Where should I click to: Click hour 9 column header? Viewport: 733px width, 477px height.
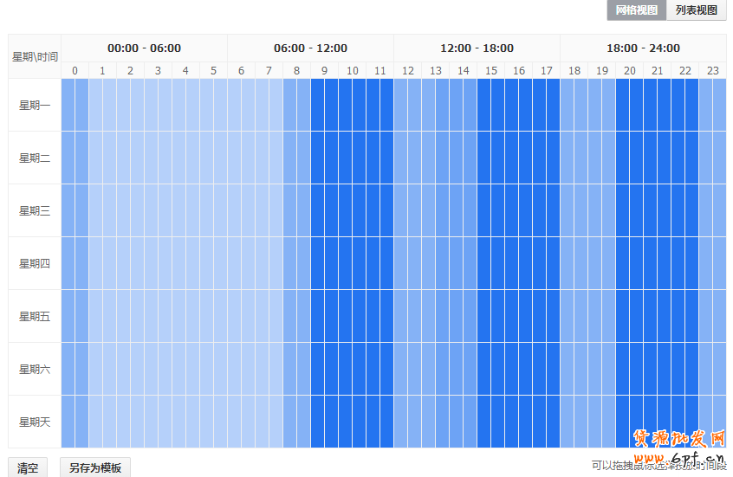coord(324,71)
